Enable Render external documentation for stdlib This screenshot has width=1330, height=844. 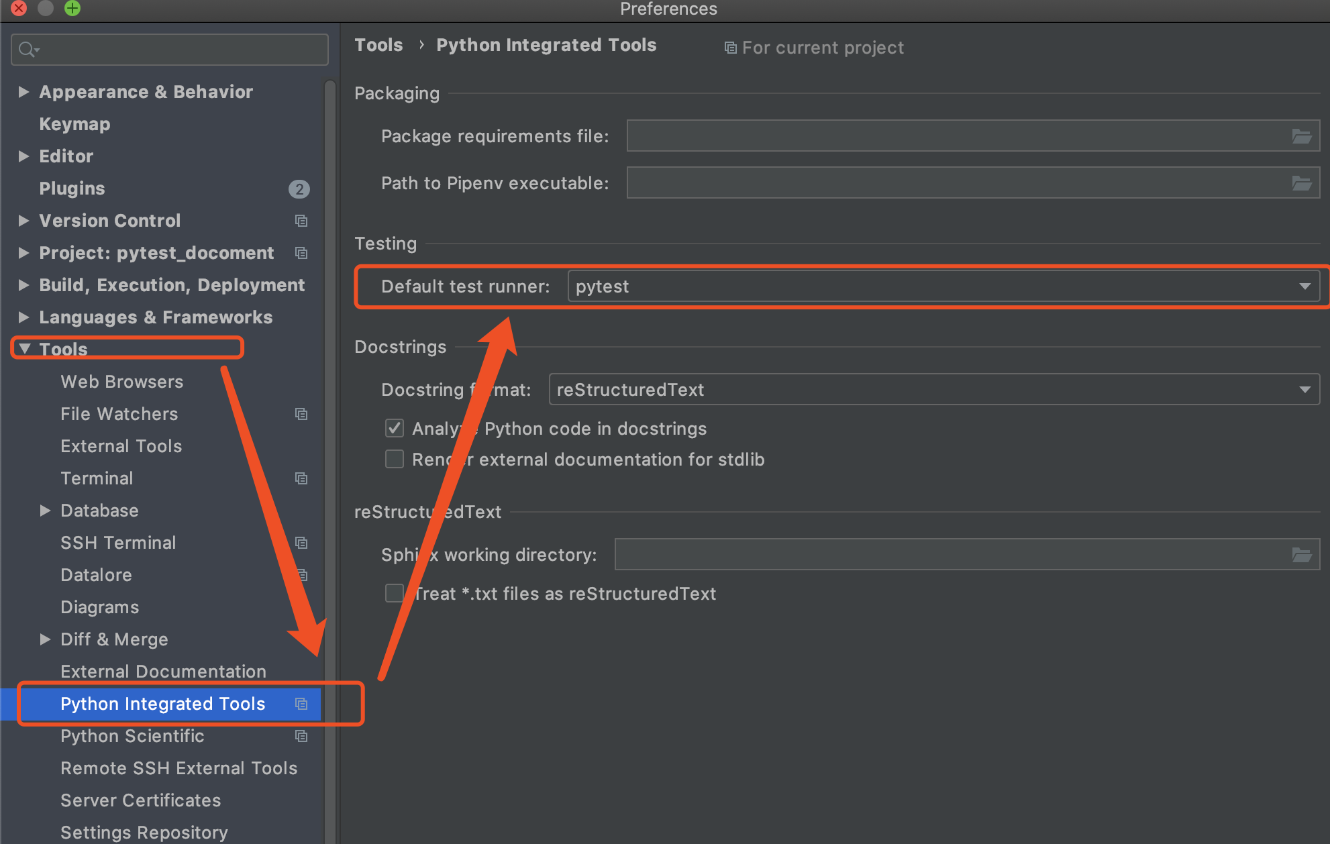tap(395, 460)
